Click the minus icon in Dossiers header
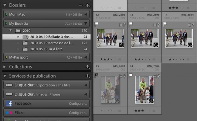 click(x=81, y=5)
